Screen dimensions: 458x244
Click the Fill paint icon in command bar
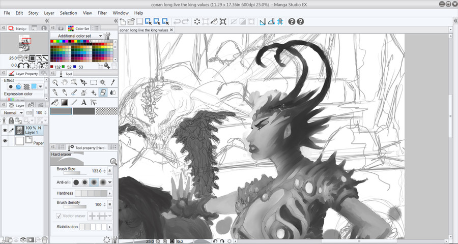tap(214, 21)
